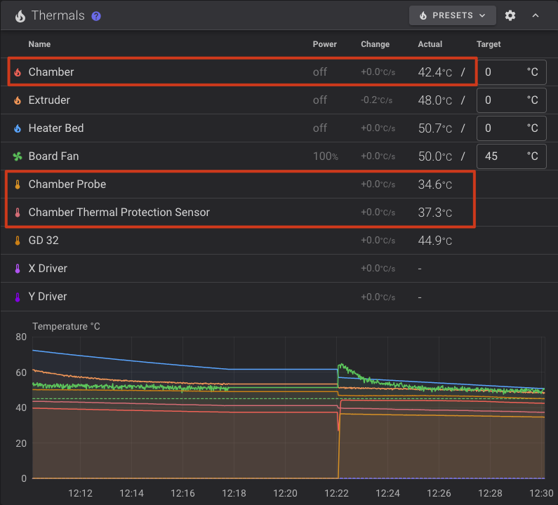The height and width of the screenshot is (505, 558).
Task: Click the Board Fan target field showing 45
Action: pos(502,156)
